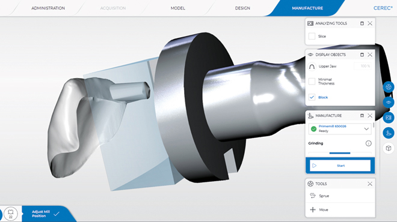Open the Acquisition phase tab

(x=113, y=8)
